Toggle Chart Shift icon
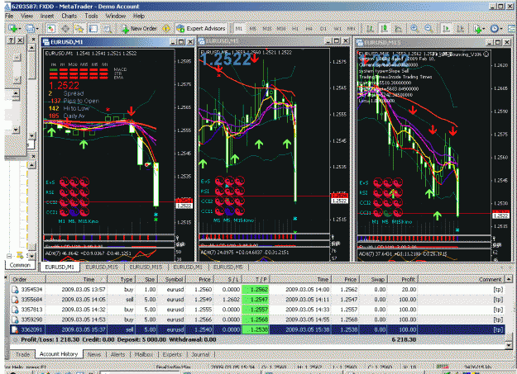The height and width of the screenshot is (374, 517). (460, 29)
